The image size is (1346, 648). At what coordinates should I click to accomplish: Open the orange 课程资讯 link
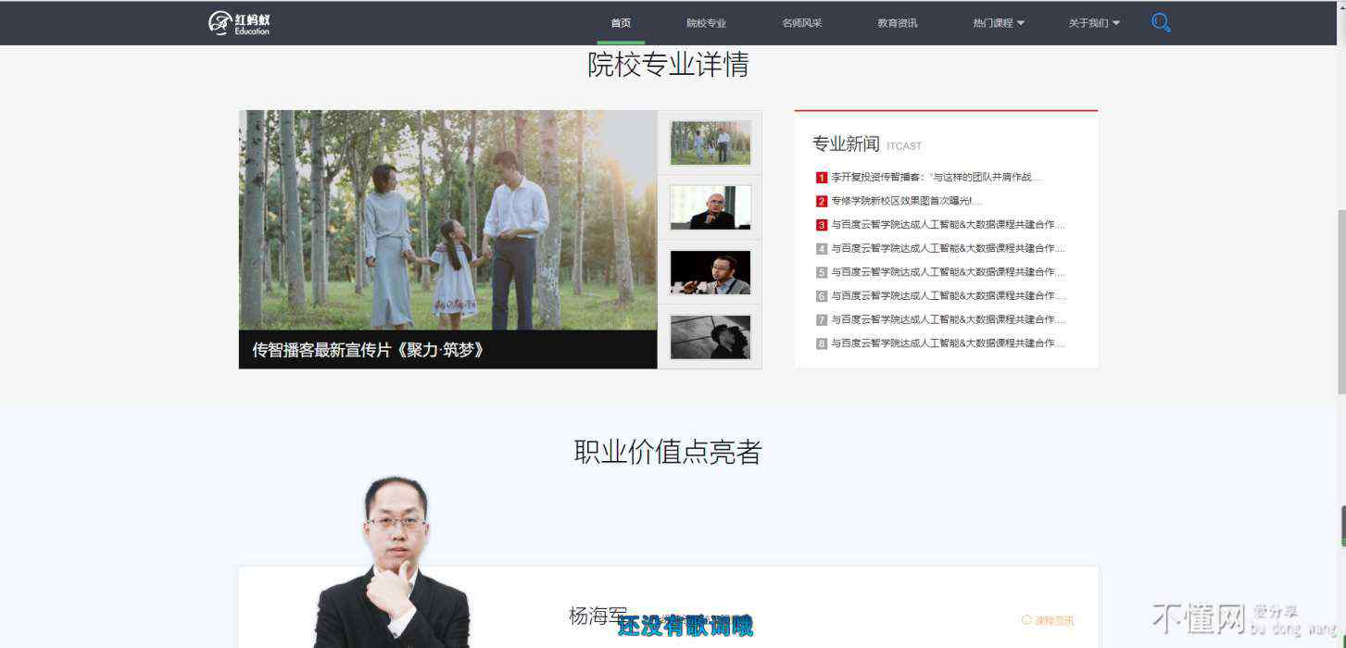1048,620
